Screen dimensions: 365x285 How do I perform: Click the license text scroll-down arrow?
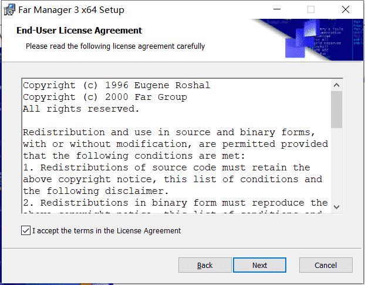(x=336, y=207)
